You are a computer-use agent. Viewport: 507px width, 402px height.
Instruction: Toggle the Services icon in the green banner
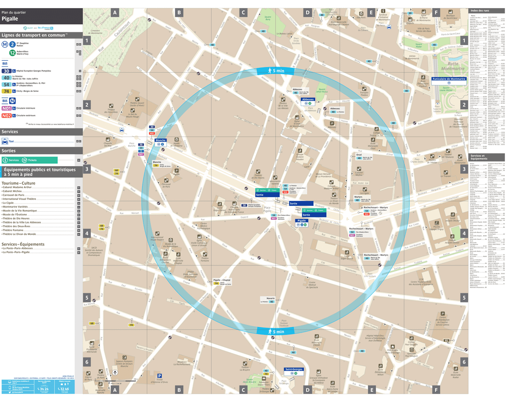[x=6, y=160]
